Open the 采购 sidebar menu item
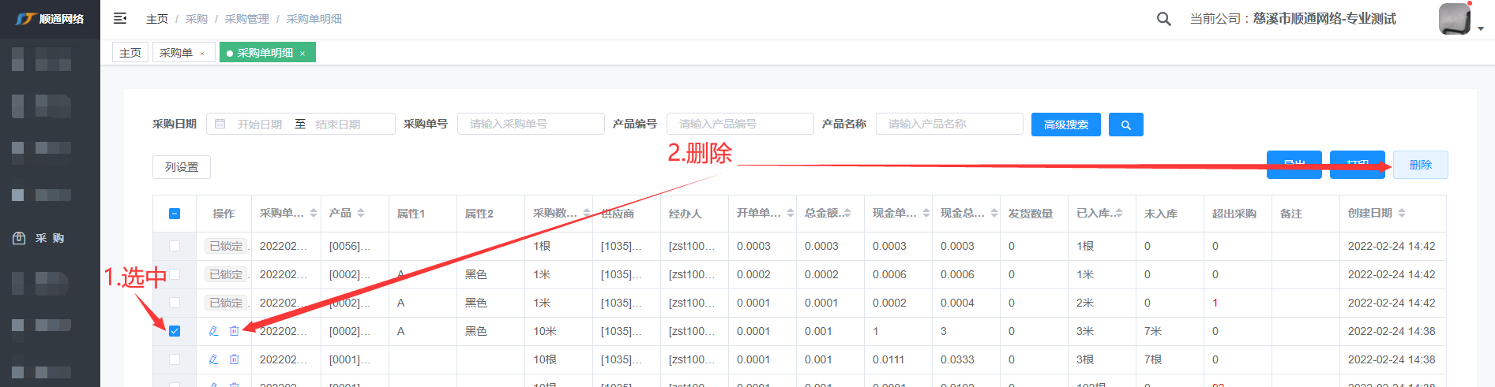1495x387 pixels. point(50,238)
